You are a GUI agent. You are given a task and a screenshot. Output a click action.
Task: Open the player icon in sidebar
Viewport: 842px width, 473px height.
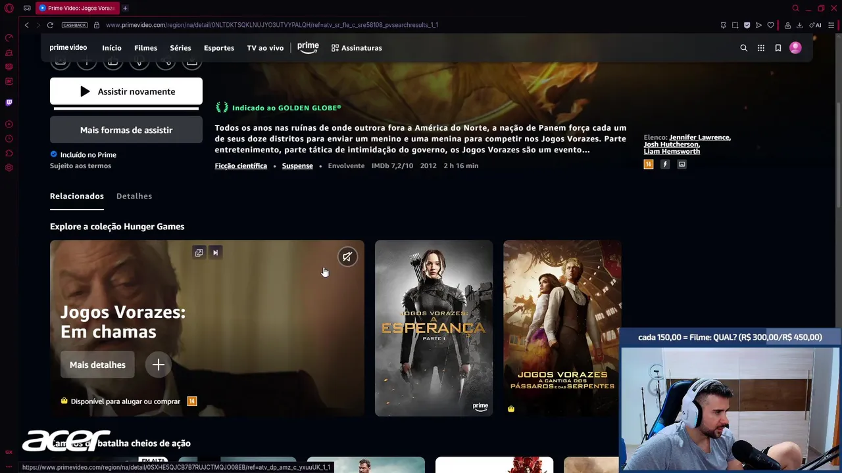[9, 124]
